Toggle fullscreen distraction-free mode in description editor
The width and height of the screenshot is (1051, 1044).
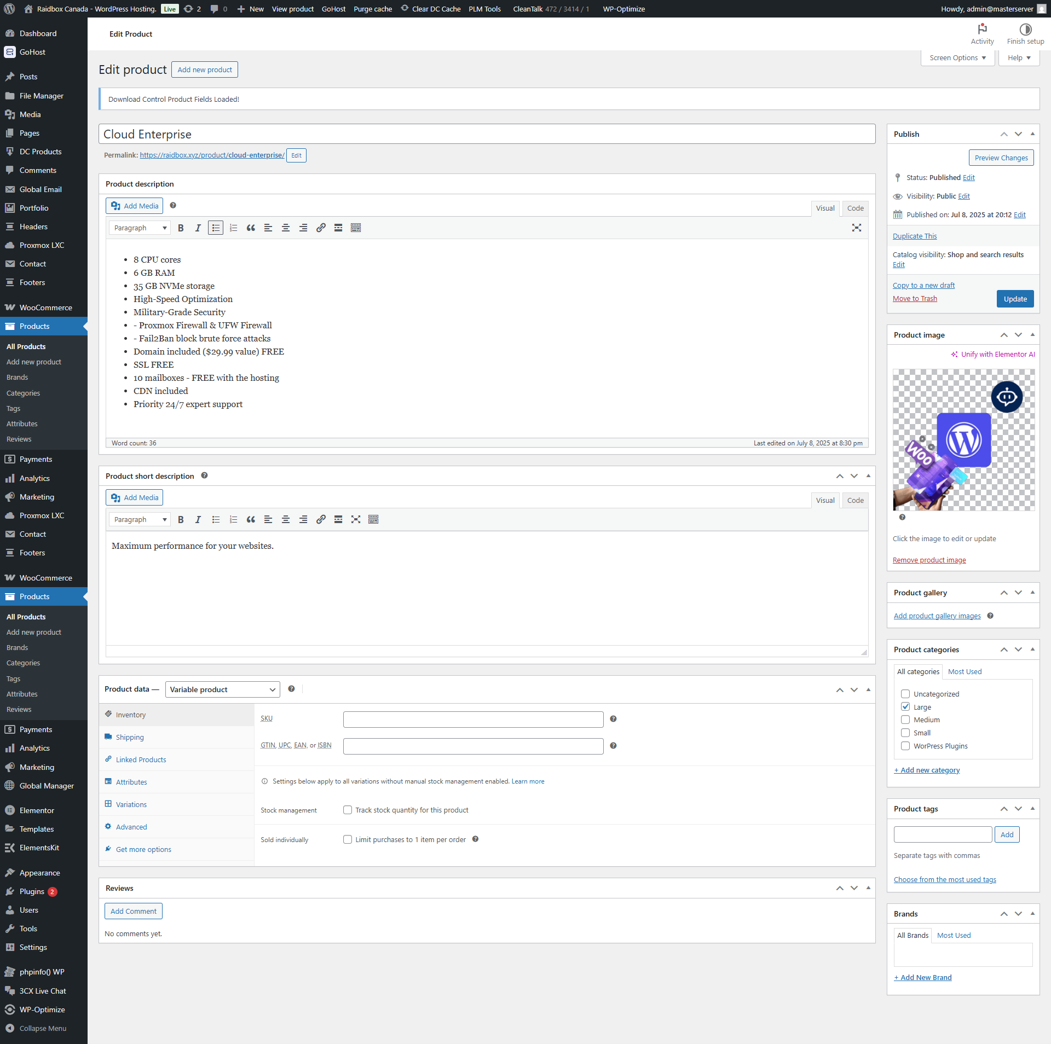pyautogui.click(x=856, y=228)
